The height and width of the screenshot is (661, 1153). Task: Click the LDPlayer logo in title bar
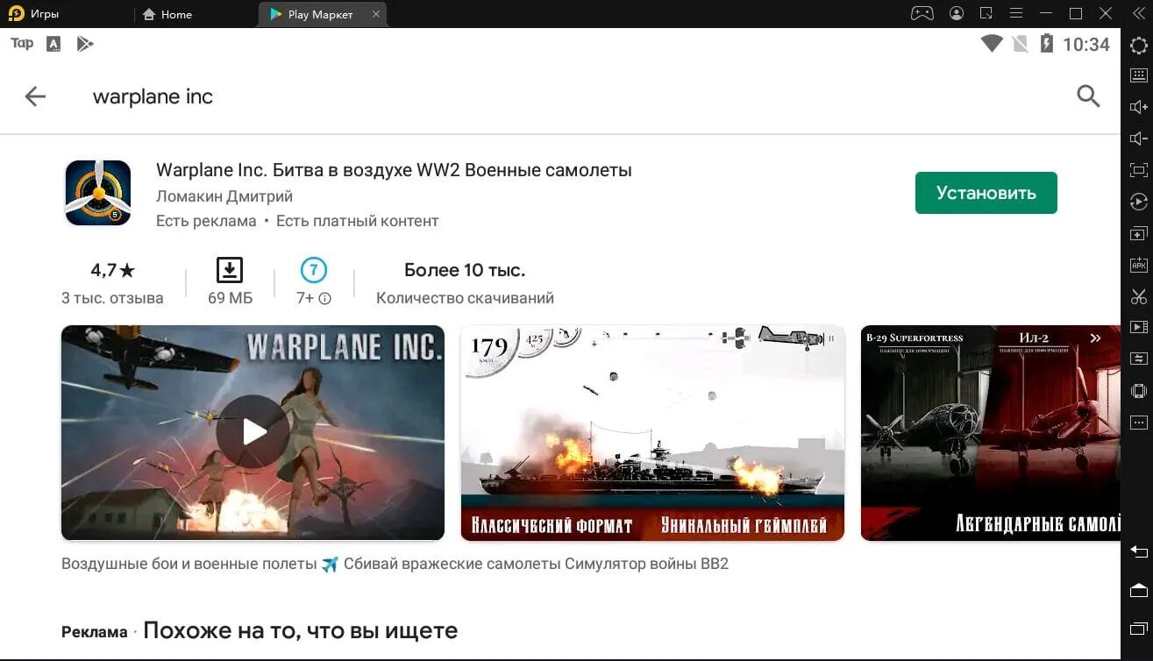(x=16, y=13)
